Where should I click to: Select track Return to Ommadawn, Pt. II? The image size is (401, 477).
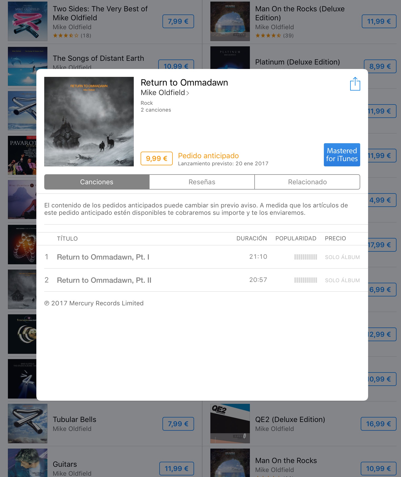click(202, 280)
